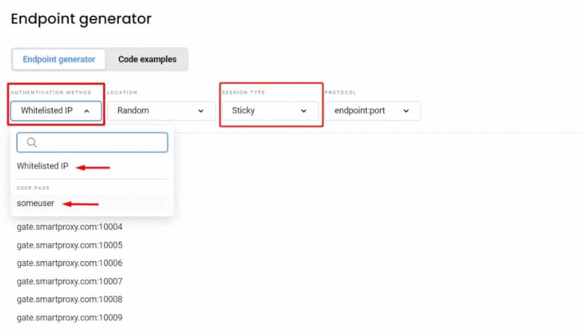Expand the Sticky session type dropdown
The height and width of the screenshot is (332, 582).
point(269,111)
